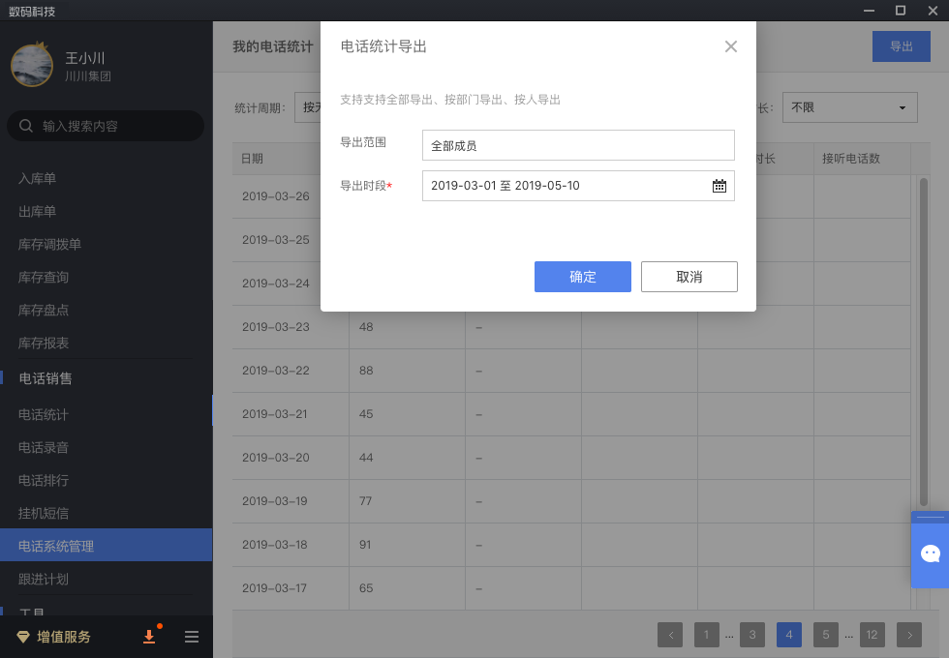Click the download icon in bottom bar
Image resolution: width=949 pixels, height=658 pixels.
pyautogui.click(x=149, y=637)
